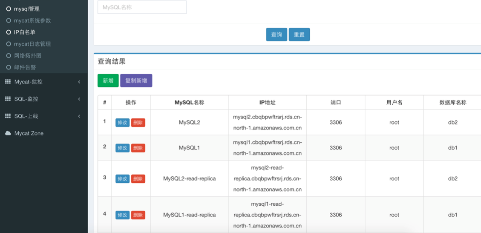Open the 邮件告警 sidebar item
481x233 pixels.
(x=44, y=67)
